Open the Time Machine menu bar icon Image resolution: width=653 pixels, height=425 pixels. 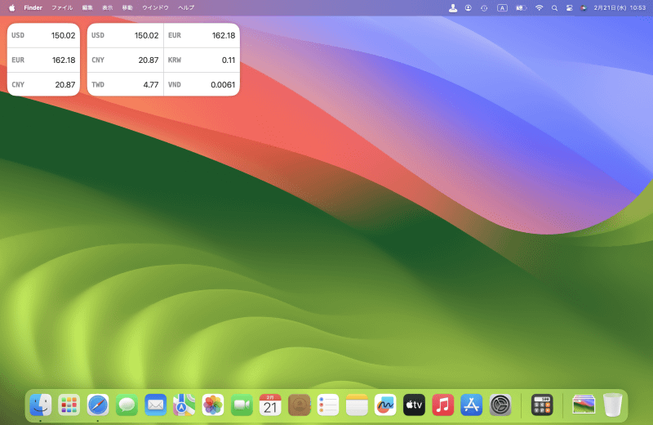coord(484,8)
